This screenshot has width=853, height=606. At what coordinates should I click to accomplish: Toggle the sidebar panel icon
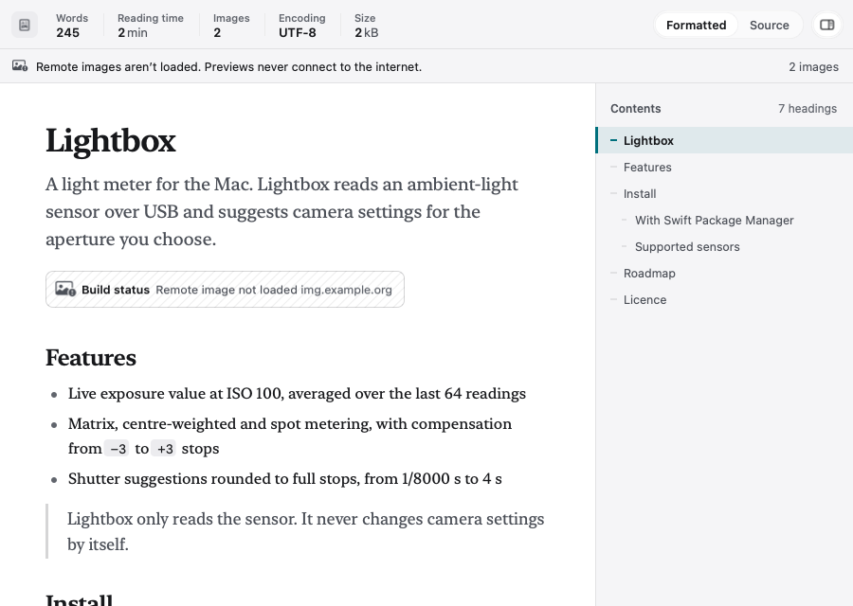(826, 25)
